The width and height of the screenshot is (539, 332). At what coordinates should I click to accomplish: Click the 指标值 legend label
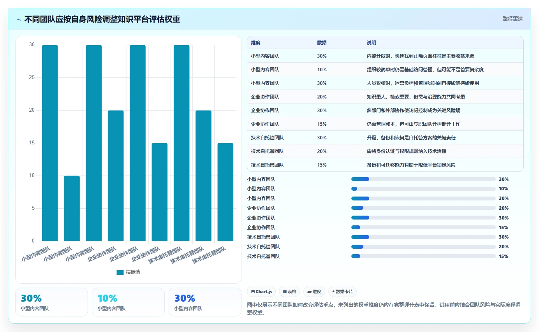pos(133,272)
